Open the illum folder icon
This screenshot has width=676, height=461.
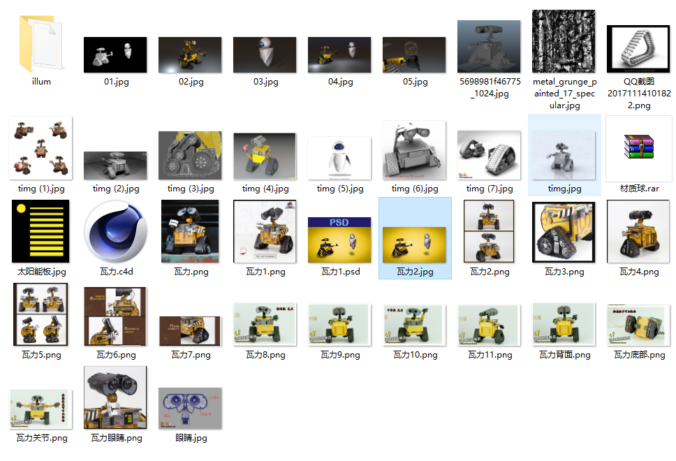41,43
